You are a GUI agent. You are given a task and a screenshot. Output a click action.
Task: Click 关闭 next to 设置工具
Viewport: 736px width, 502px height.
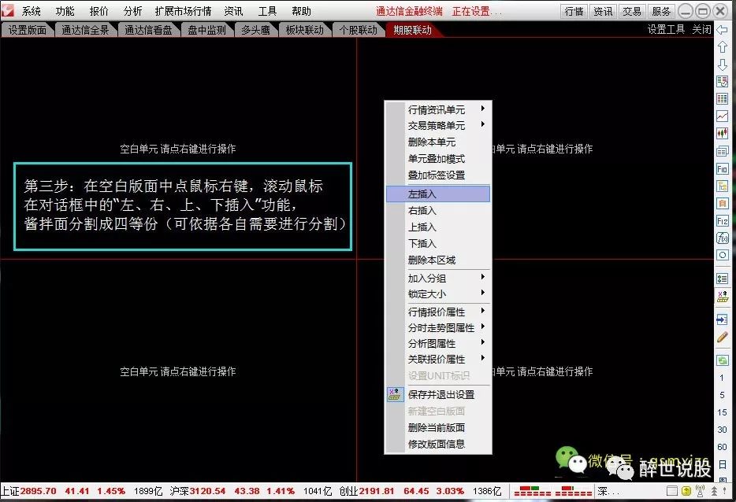pos(701,29)
